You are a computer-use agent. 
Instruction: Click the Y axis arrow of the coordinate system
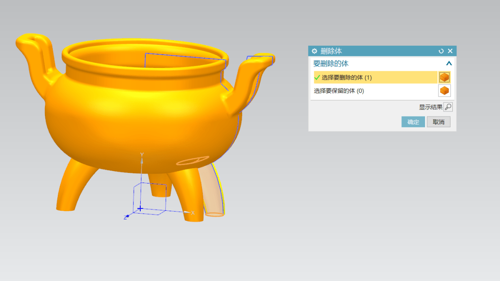point(142,156)
